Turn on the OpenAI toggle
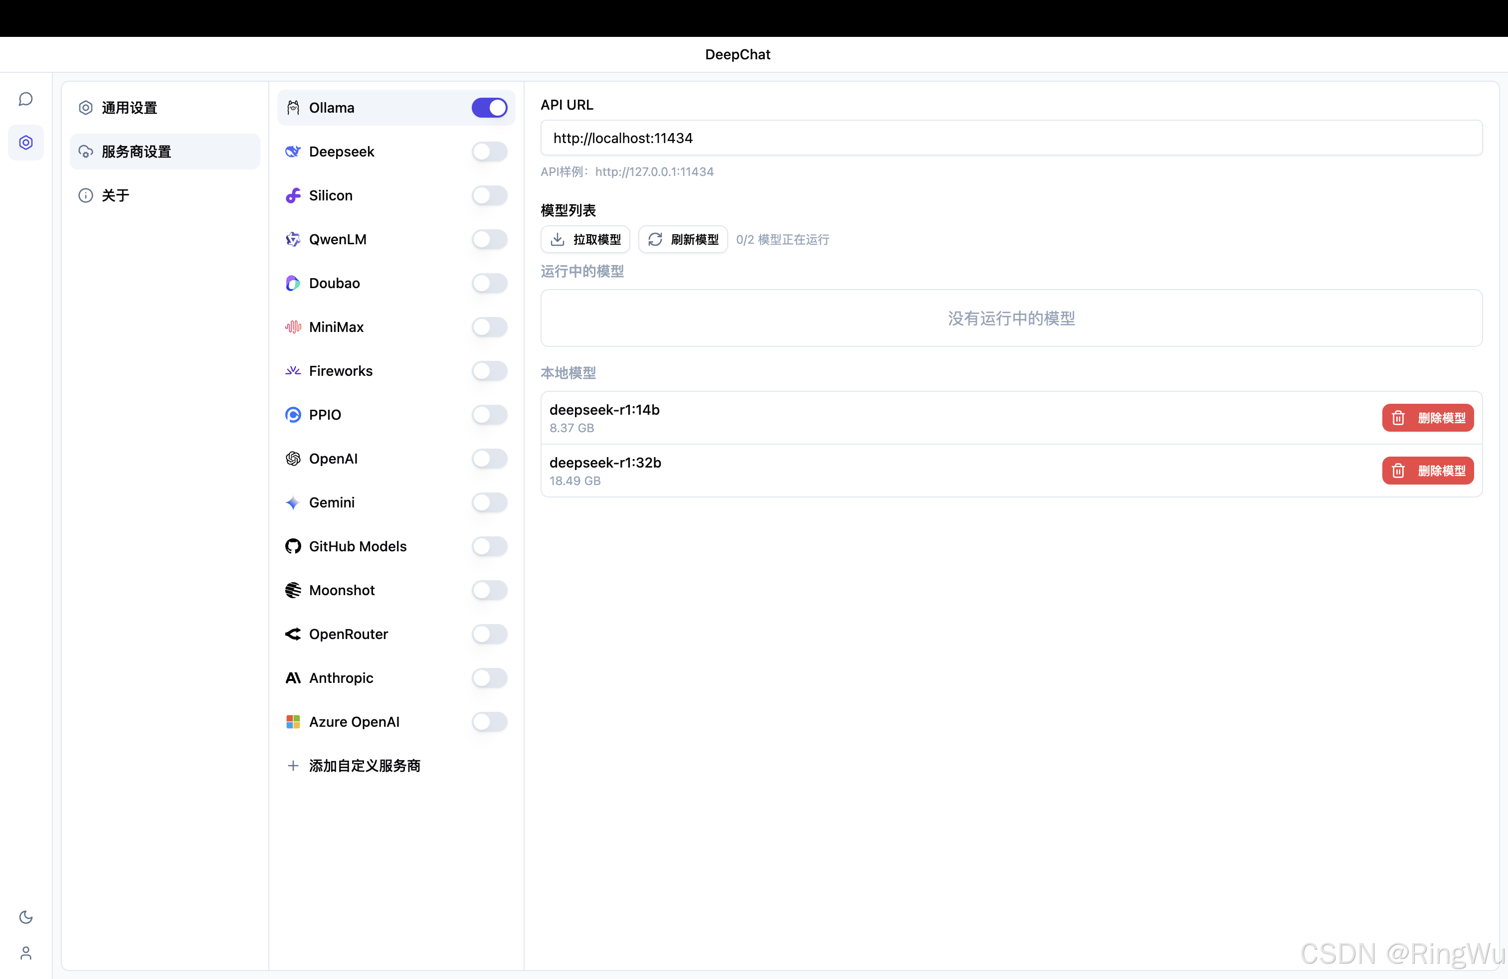The width and height of the screenshot is (1508, 979). 489,459
